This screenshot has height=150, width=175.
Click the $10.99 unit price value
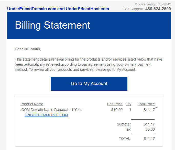click(x=117, y=110)
